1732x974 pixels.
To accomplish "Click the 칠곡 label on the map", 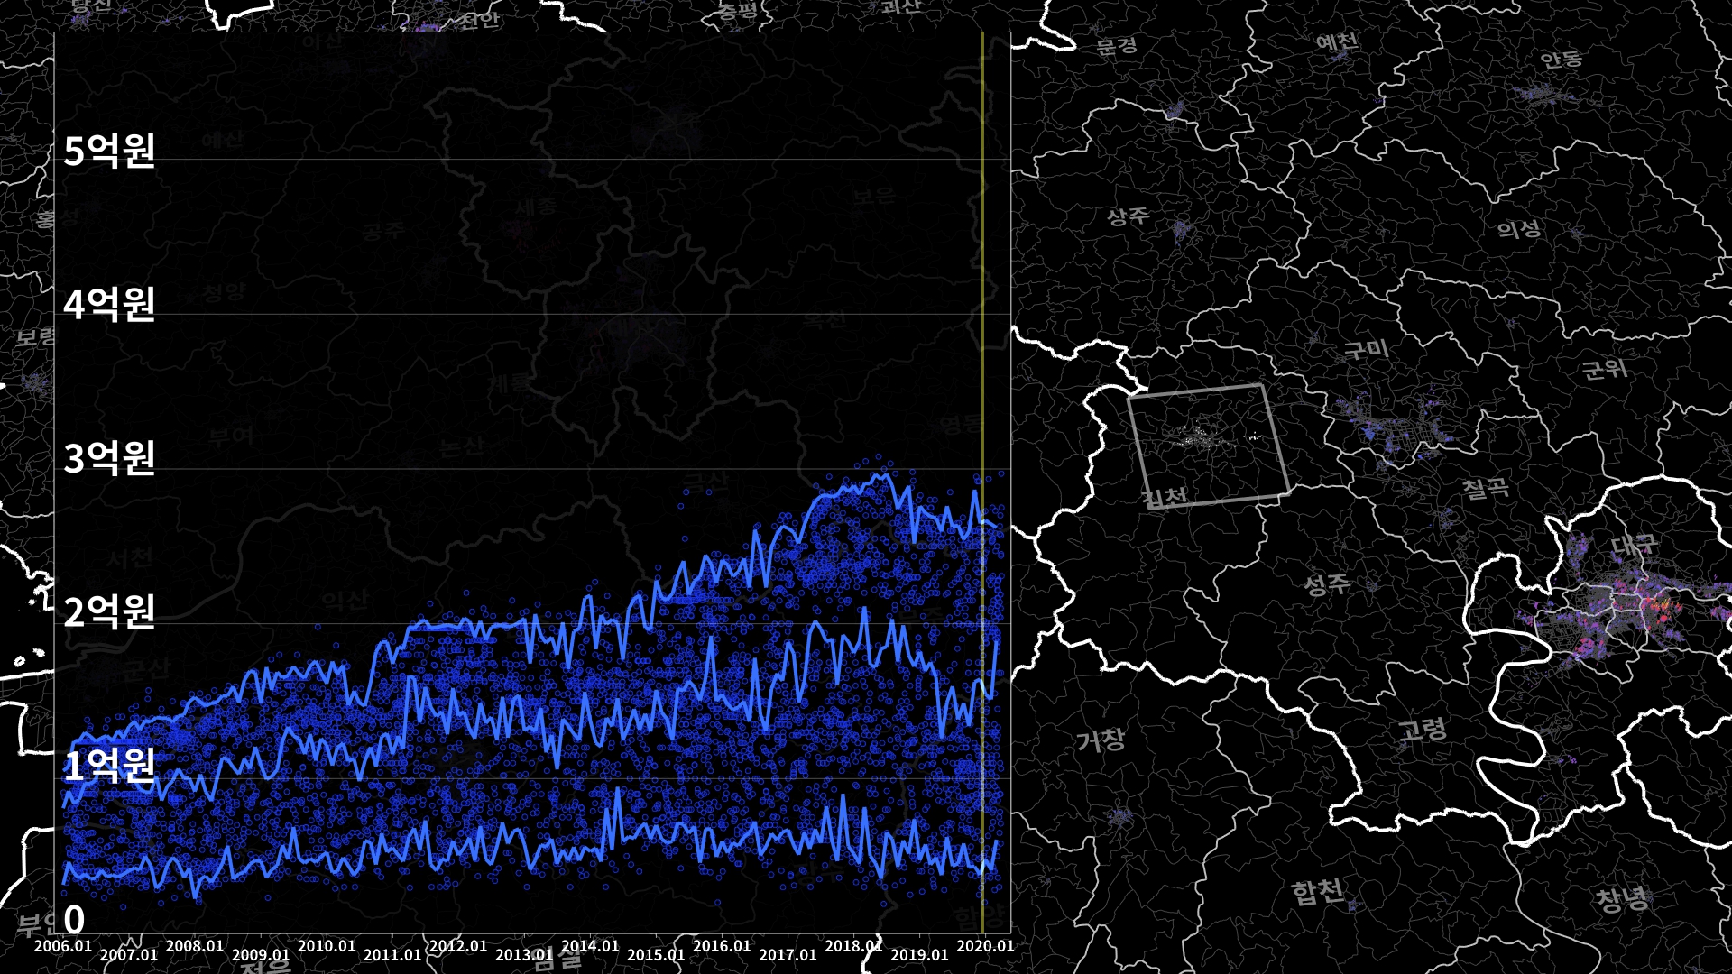I will (1485, 489).
